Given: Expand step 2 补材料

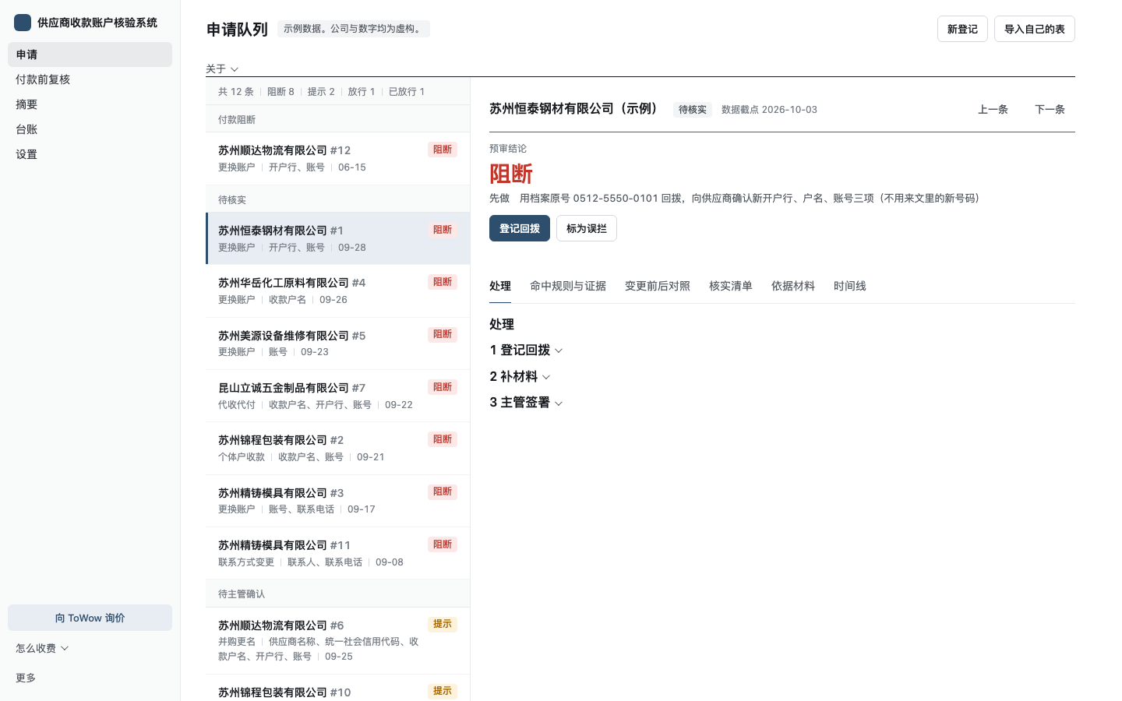Looking at the screenshot, I should pos(520,377).
